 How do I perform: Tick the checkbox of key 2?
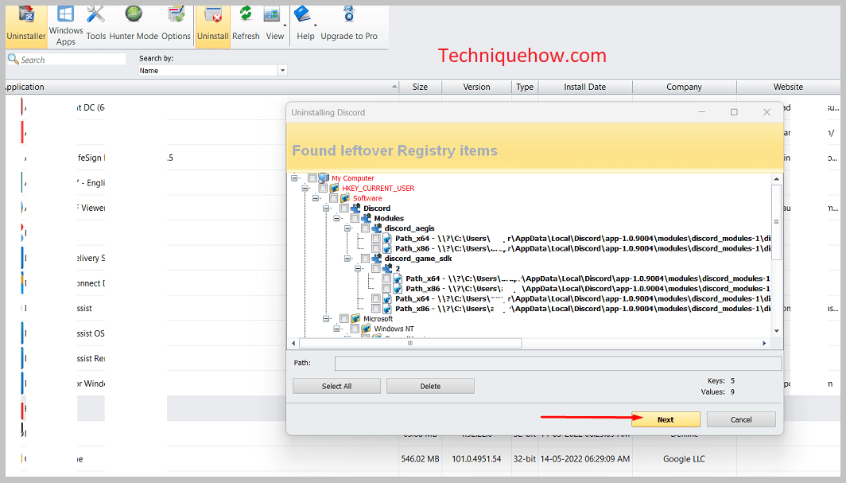click(376, 268)
